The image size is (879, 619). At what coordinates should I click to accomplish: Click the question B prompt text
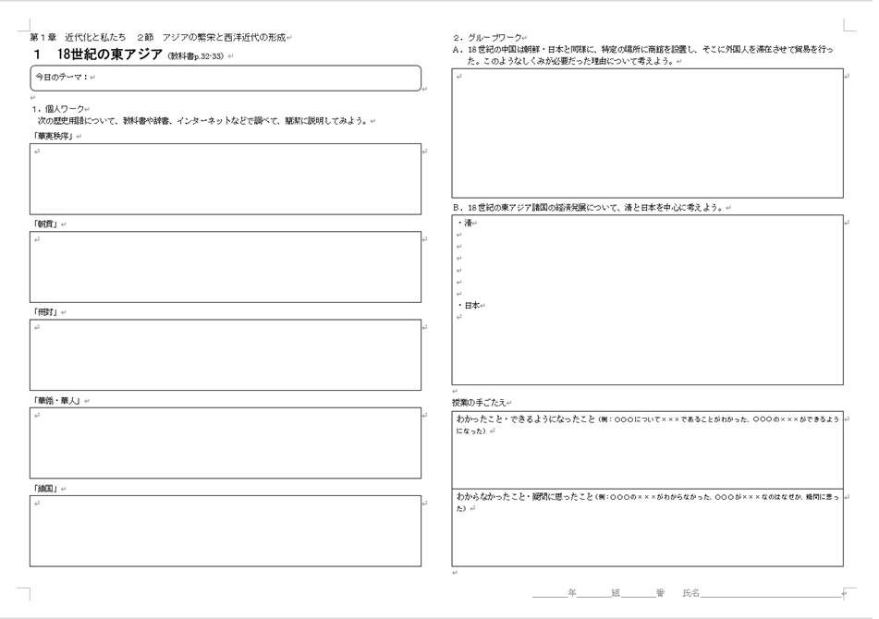(592, 208)
